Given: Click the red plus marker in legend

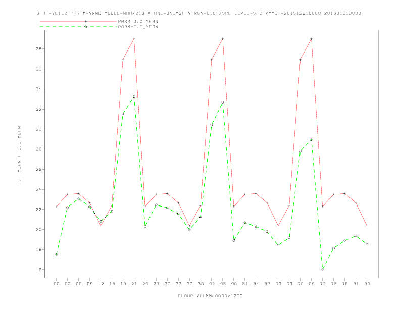Looking at the screenshot, I should (x=86, y=21).
